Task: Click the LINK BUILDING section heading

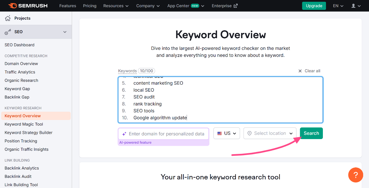Action: [17, 160]
